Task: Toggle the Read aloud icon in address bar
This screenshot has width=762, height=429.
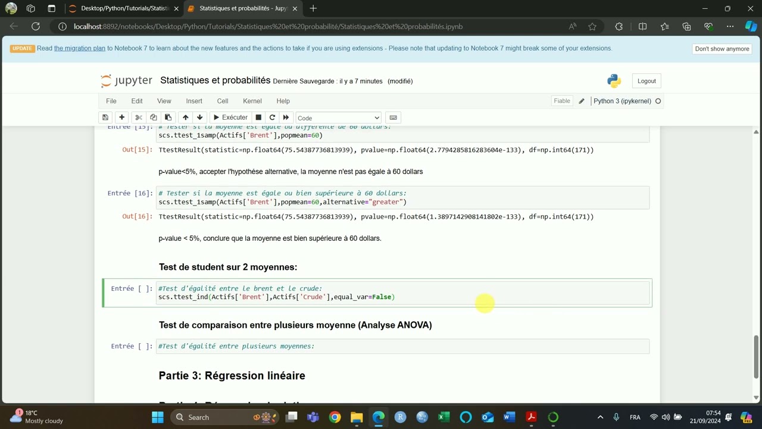Action: pyautogui.click(x=573, y=26)
